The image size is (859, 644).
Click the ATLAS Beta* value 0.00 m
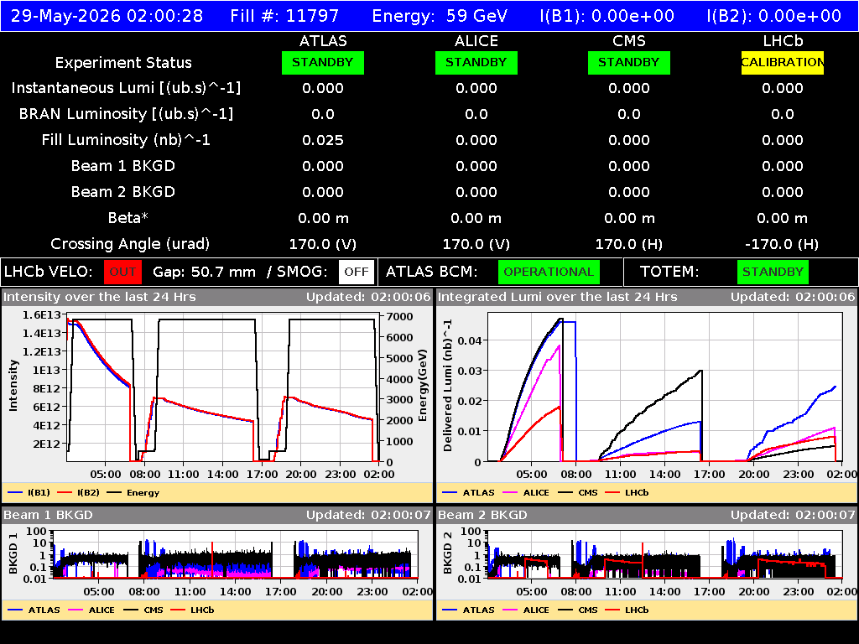tap(323, 219)
